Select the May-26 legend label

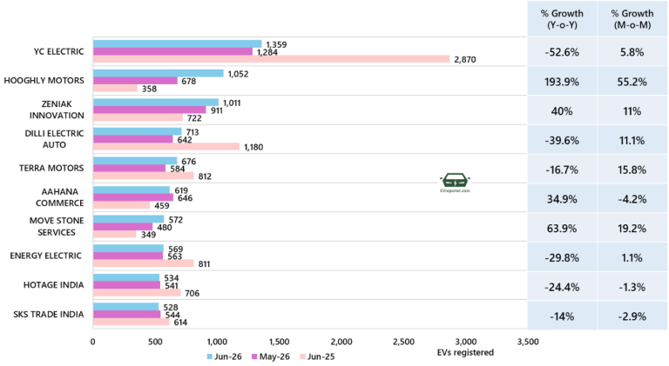274,356
